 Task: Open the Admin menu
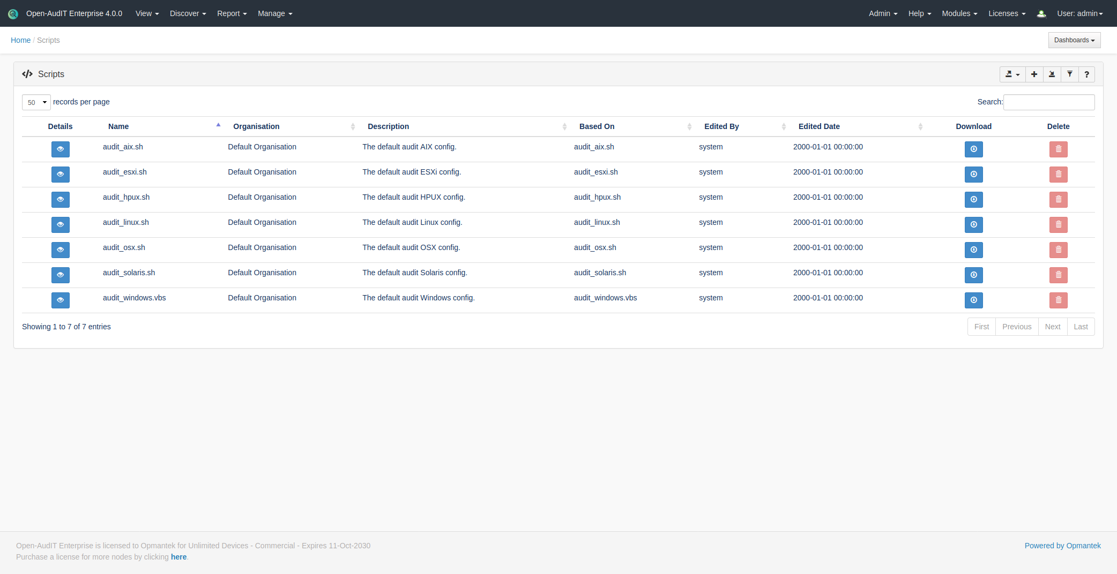(x=883, y=13)
